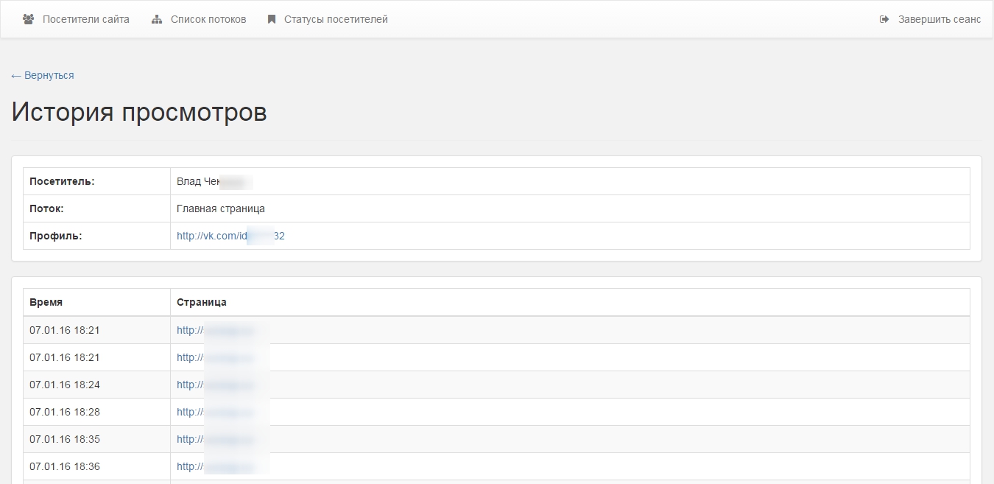Click the stream list hierarchy icon
This screenshot has width=994, height=484.
pyautogui.click(x=157, y=19)
